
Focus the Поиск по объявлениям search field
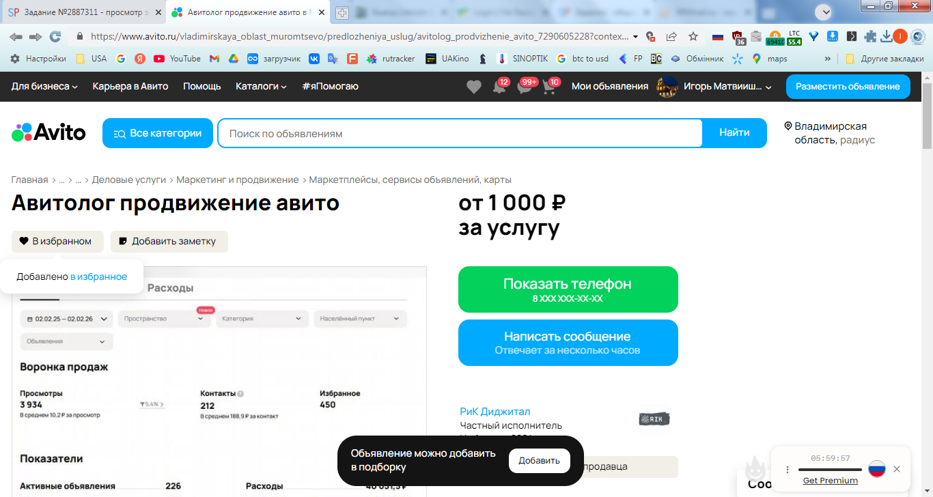(x=460, y=133)
